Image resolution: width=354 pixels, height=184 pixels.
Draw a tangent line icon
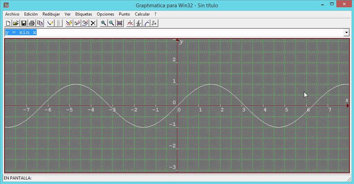tap(146, 23)
